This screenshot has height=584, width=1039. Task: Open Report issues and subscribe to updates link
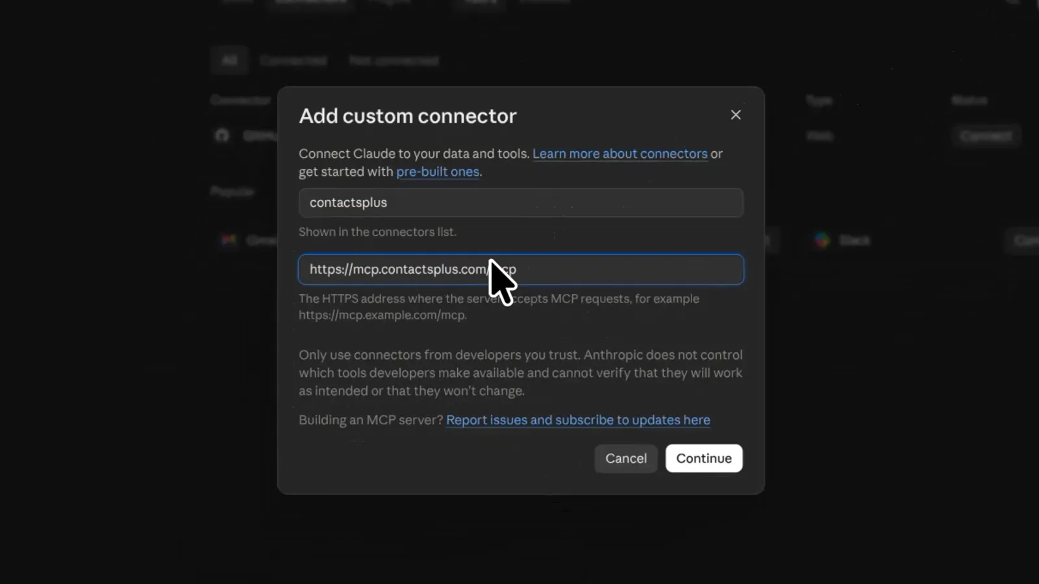578,420
